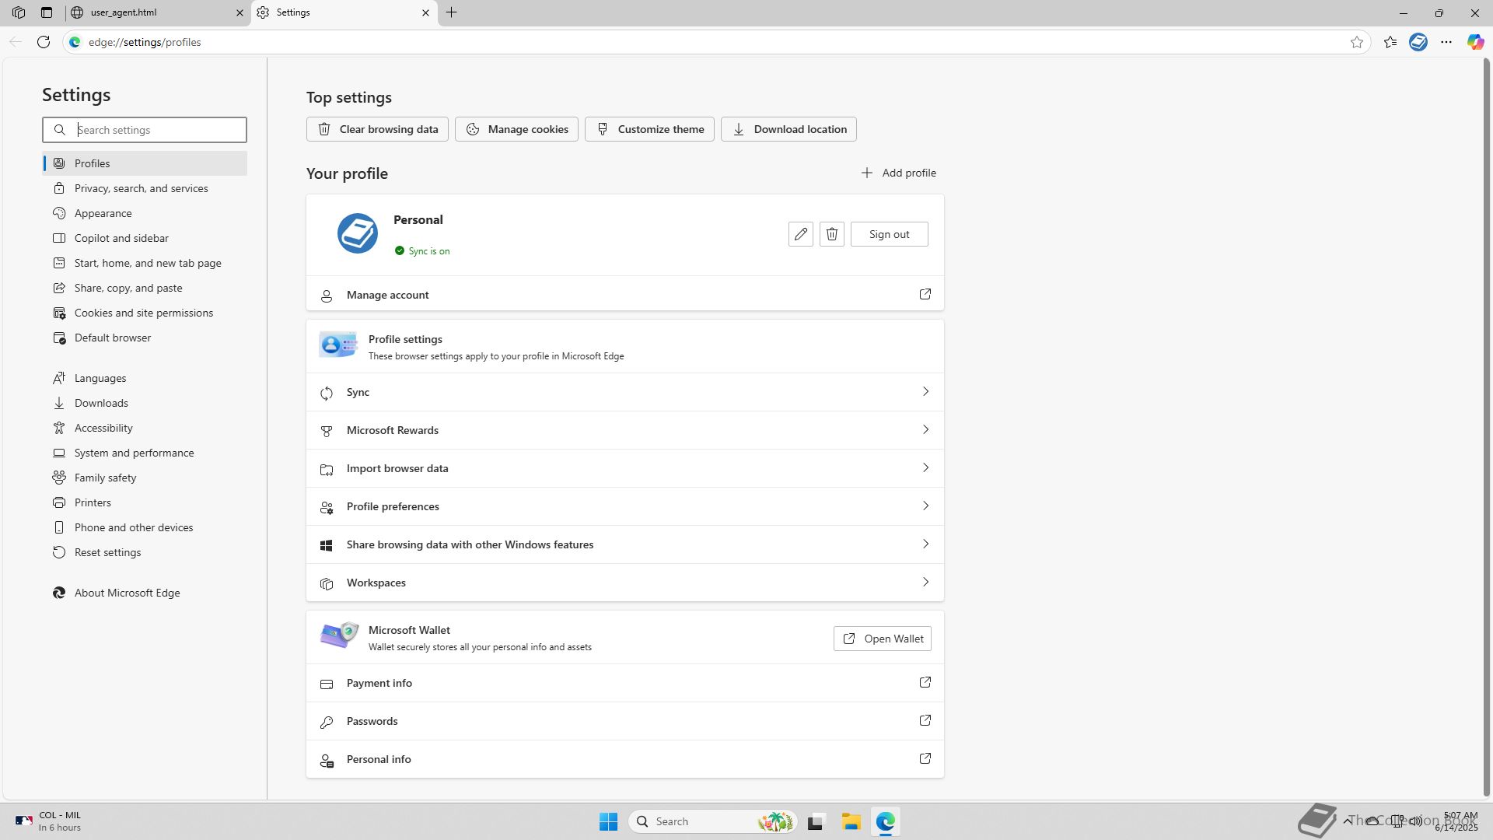
Task: Click the edit profile pencil icon
Action: (x=800, y=234)
